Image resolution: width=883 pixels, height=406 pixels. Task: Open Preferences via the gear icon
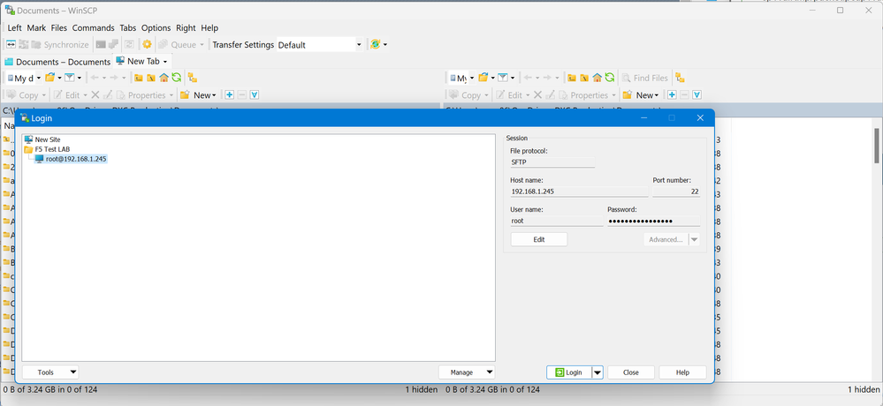[147, 44]
